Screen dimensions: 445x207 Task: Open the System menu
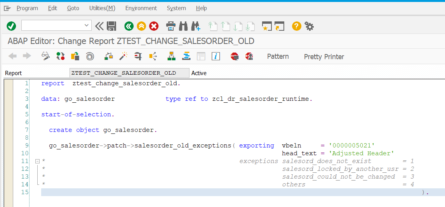[x=176, y=8]
